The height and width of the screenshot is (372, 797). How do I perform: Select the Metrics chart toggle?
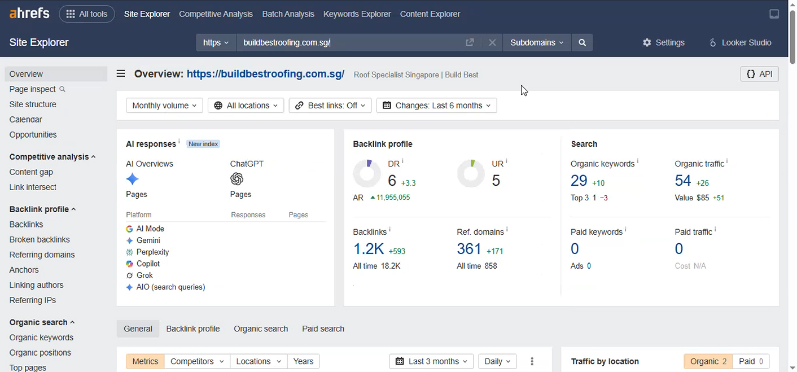click(145, 361)
